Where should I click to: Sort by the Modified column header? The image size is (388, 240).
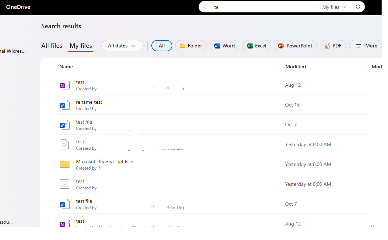point(296,67)
